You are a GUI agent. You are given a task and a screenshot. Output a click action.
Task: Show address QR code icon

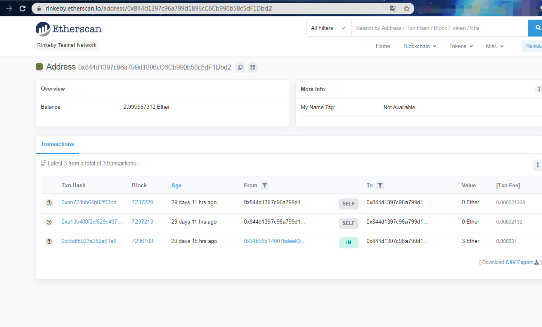(253, 67)
